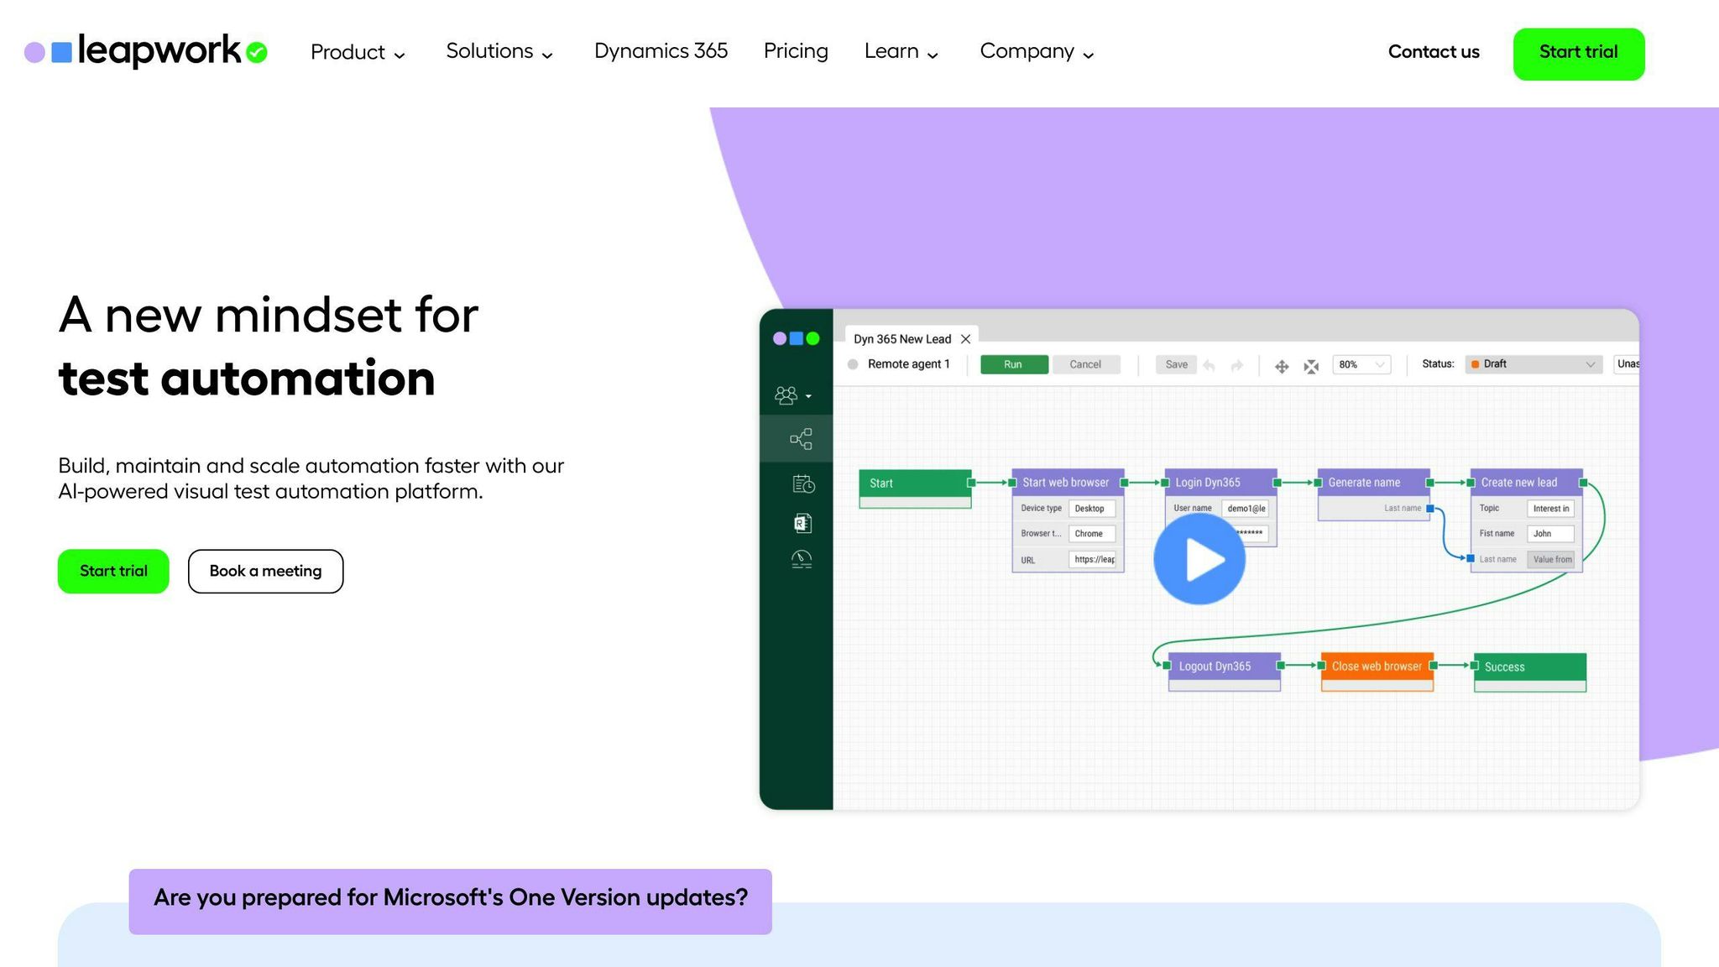Select the Logout Dyn365 block

(1225, 672)
